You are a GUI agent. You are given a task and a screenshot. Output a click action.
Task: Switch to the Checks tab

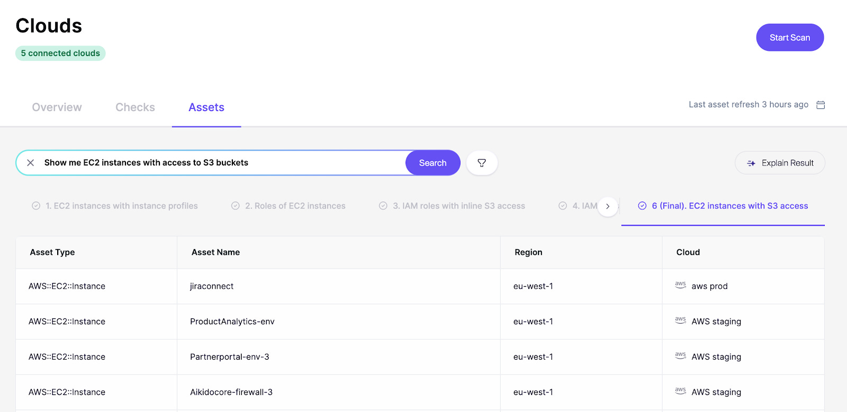135,107
